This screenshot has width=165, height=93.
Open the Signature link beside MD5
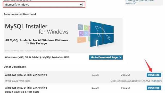157,81
